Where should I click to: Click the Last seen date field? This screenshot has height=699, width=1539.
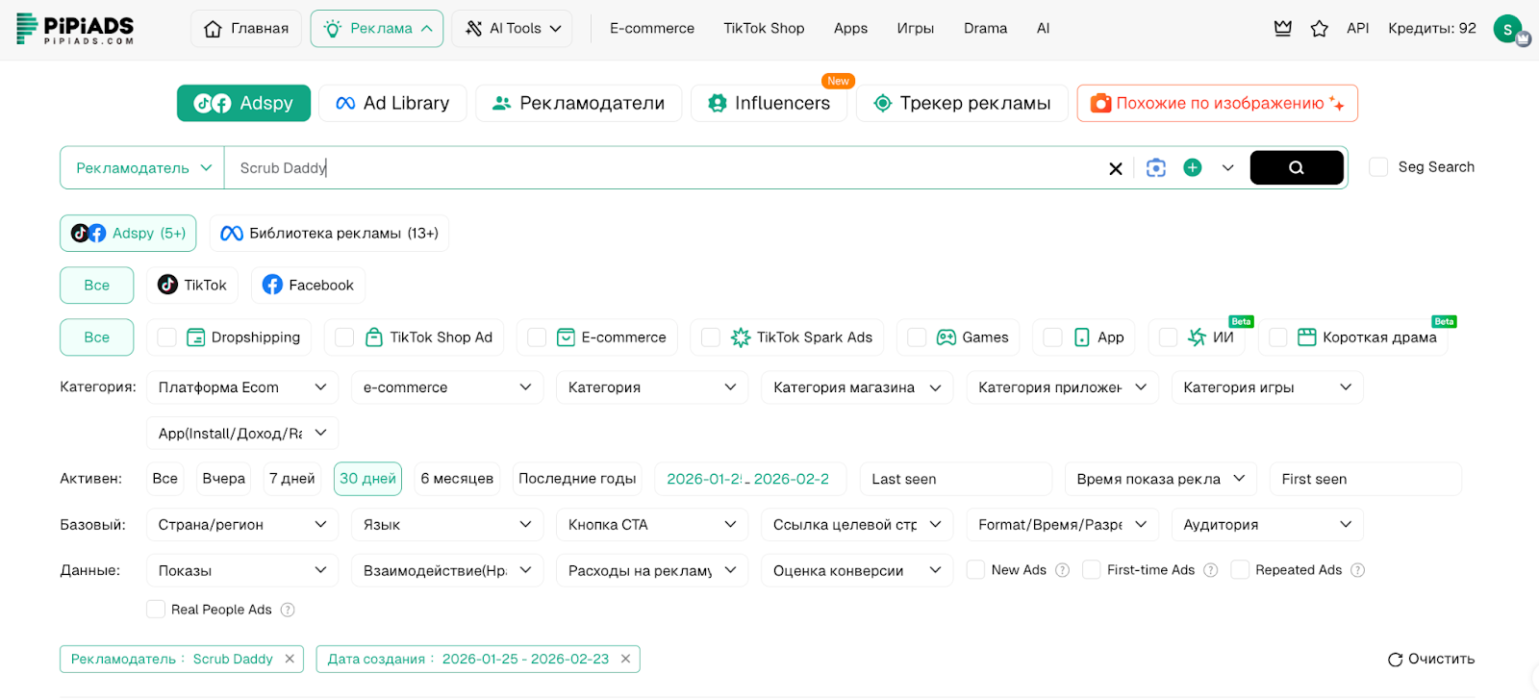(954, 479)
